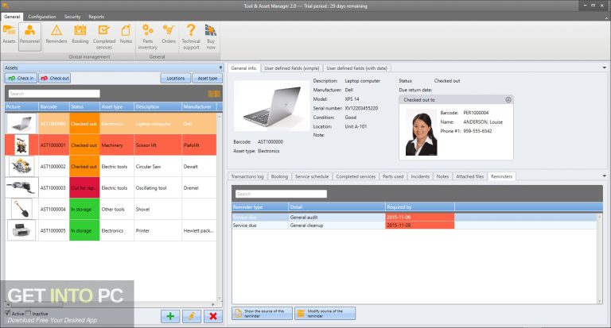Click the Booking calendar ribbon icon
Image resolution: width=611 pixels, height=328 pixels.
point(80,33)
